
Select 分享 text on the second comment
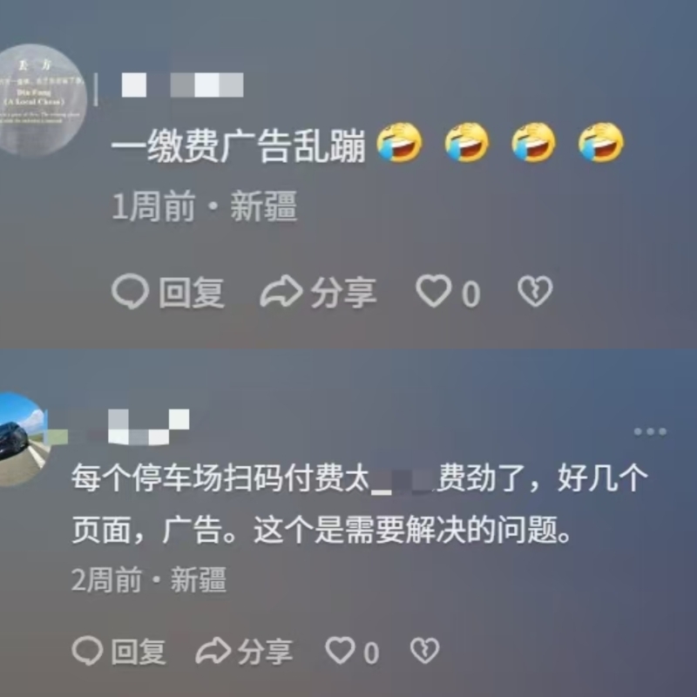click(x=265, y=652)
